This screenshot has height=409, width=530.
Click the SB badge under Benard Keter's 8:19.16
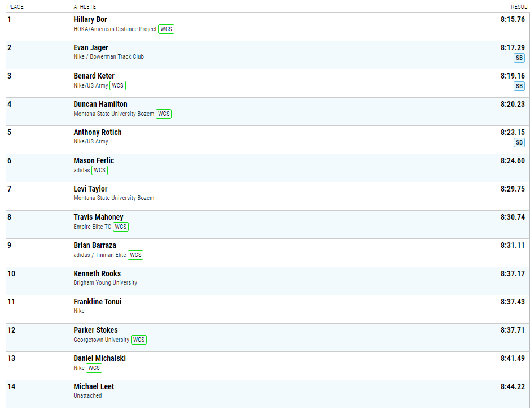click(519, 86)
